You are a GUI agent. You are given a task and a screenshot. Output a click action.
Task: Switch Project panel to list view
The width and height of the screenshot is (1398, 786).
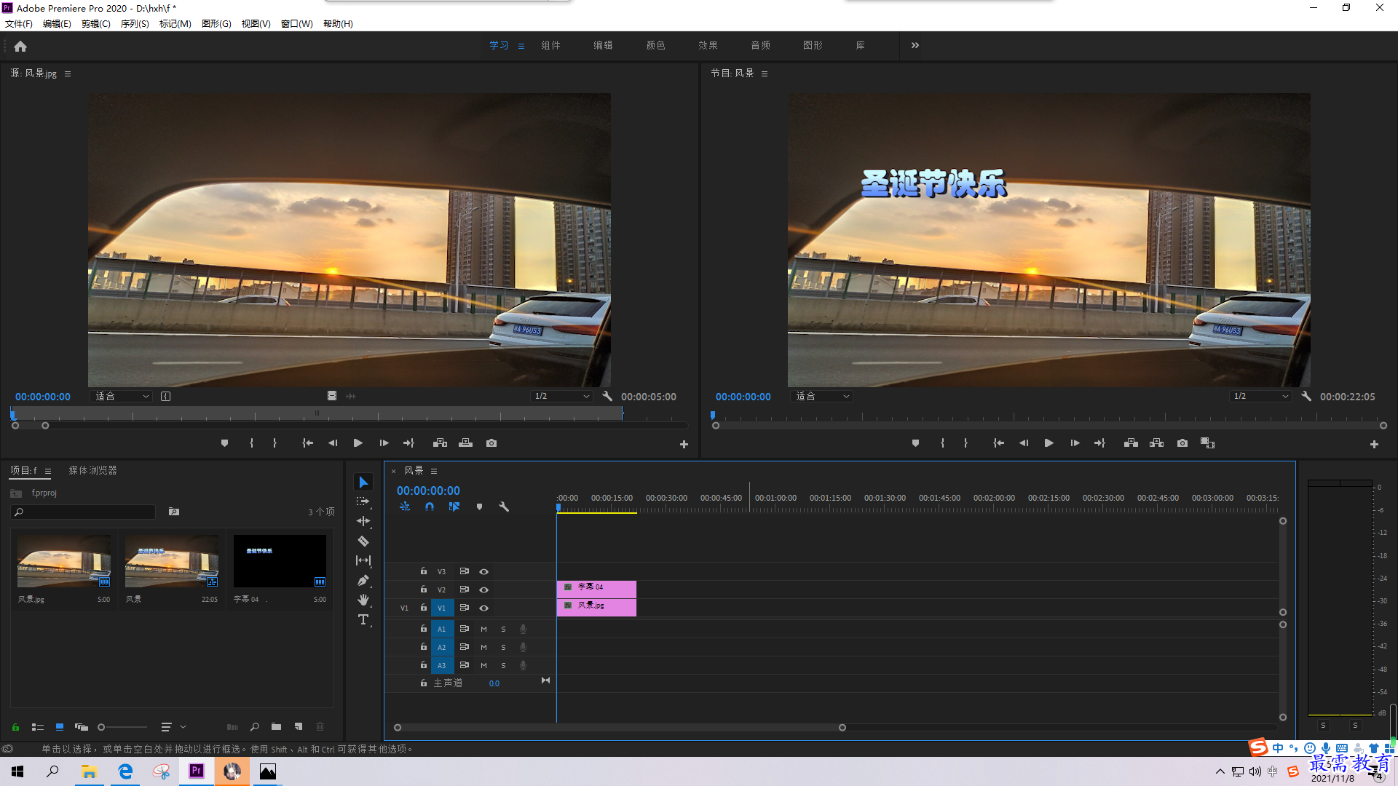pyautogui.click(x=38, y=726)
